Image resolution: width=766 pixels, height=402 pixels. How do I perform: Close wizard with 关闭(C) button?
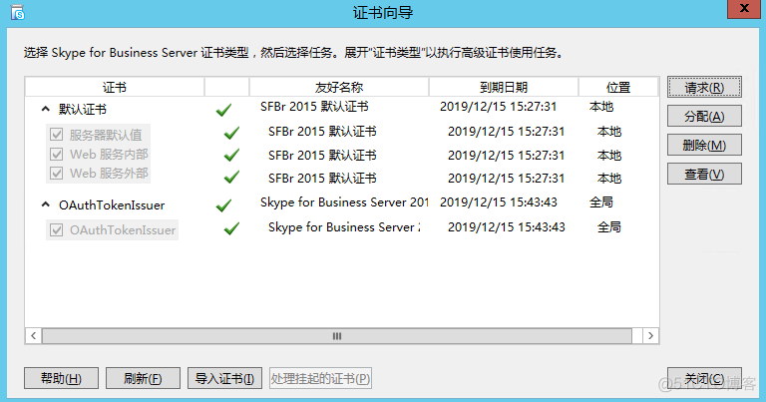click(704, 378)
